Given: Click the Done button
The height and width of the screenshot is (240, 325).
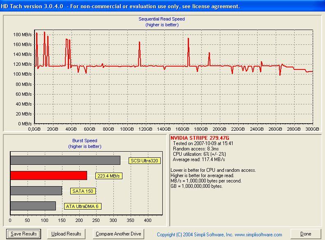Looking at the screenshot, I should (x=306, y=234).
